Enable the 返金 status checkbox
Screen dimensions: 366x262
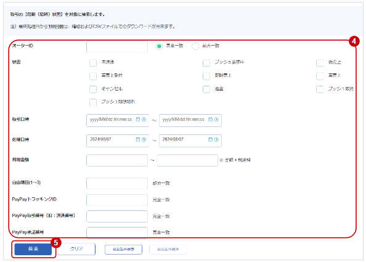(x=206, y=89)
